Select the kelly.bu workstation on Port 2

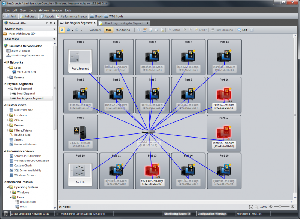point(116,56)
